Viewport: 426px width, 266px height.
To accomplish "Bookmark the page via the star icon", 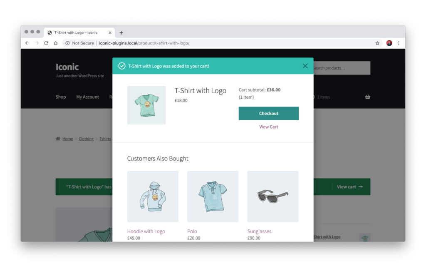I will coord(377,43).
